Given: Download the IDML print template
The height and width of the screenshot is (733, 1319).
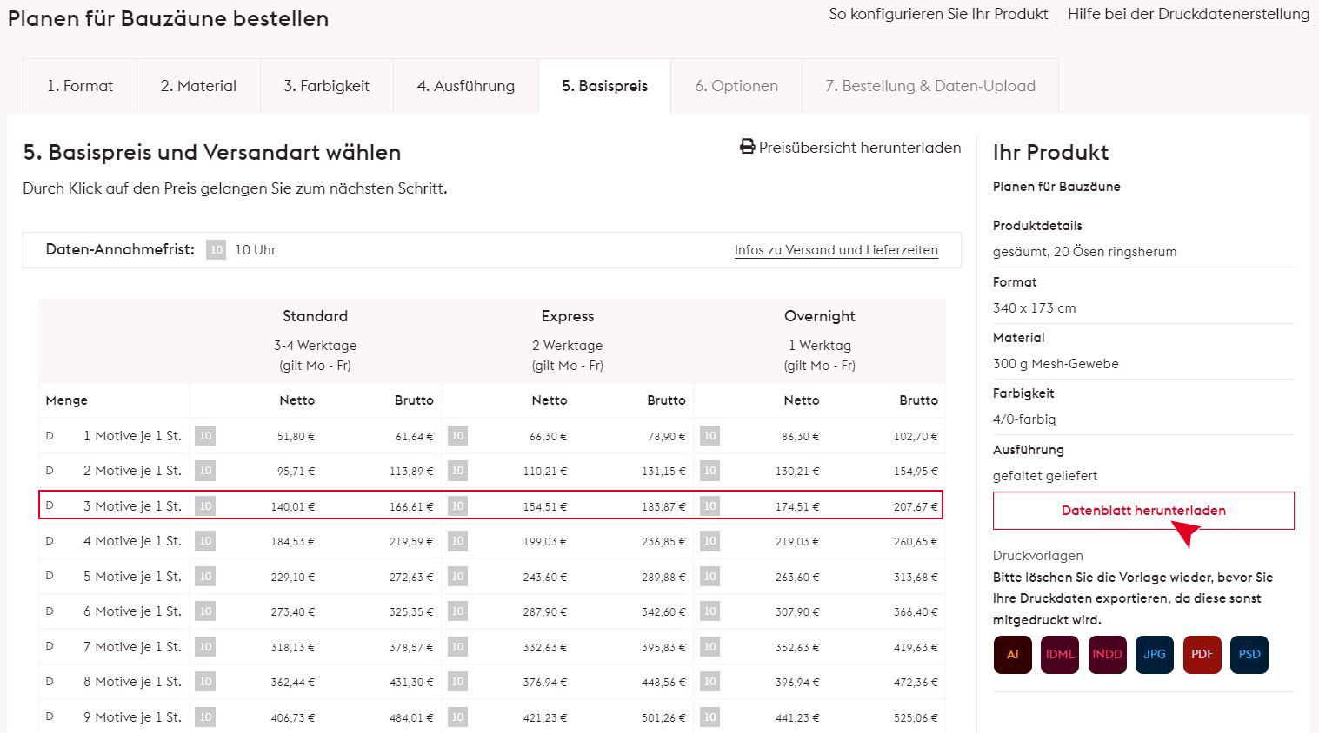Looking at the screenshot, I should (1060, 655).
